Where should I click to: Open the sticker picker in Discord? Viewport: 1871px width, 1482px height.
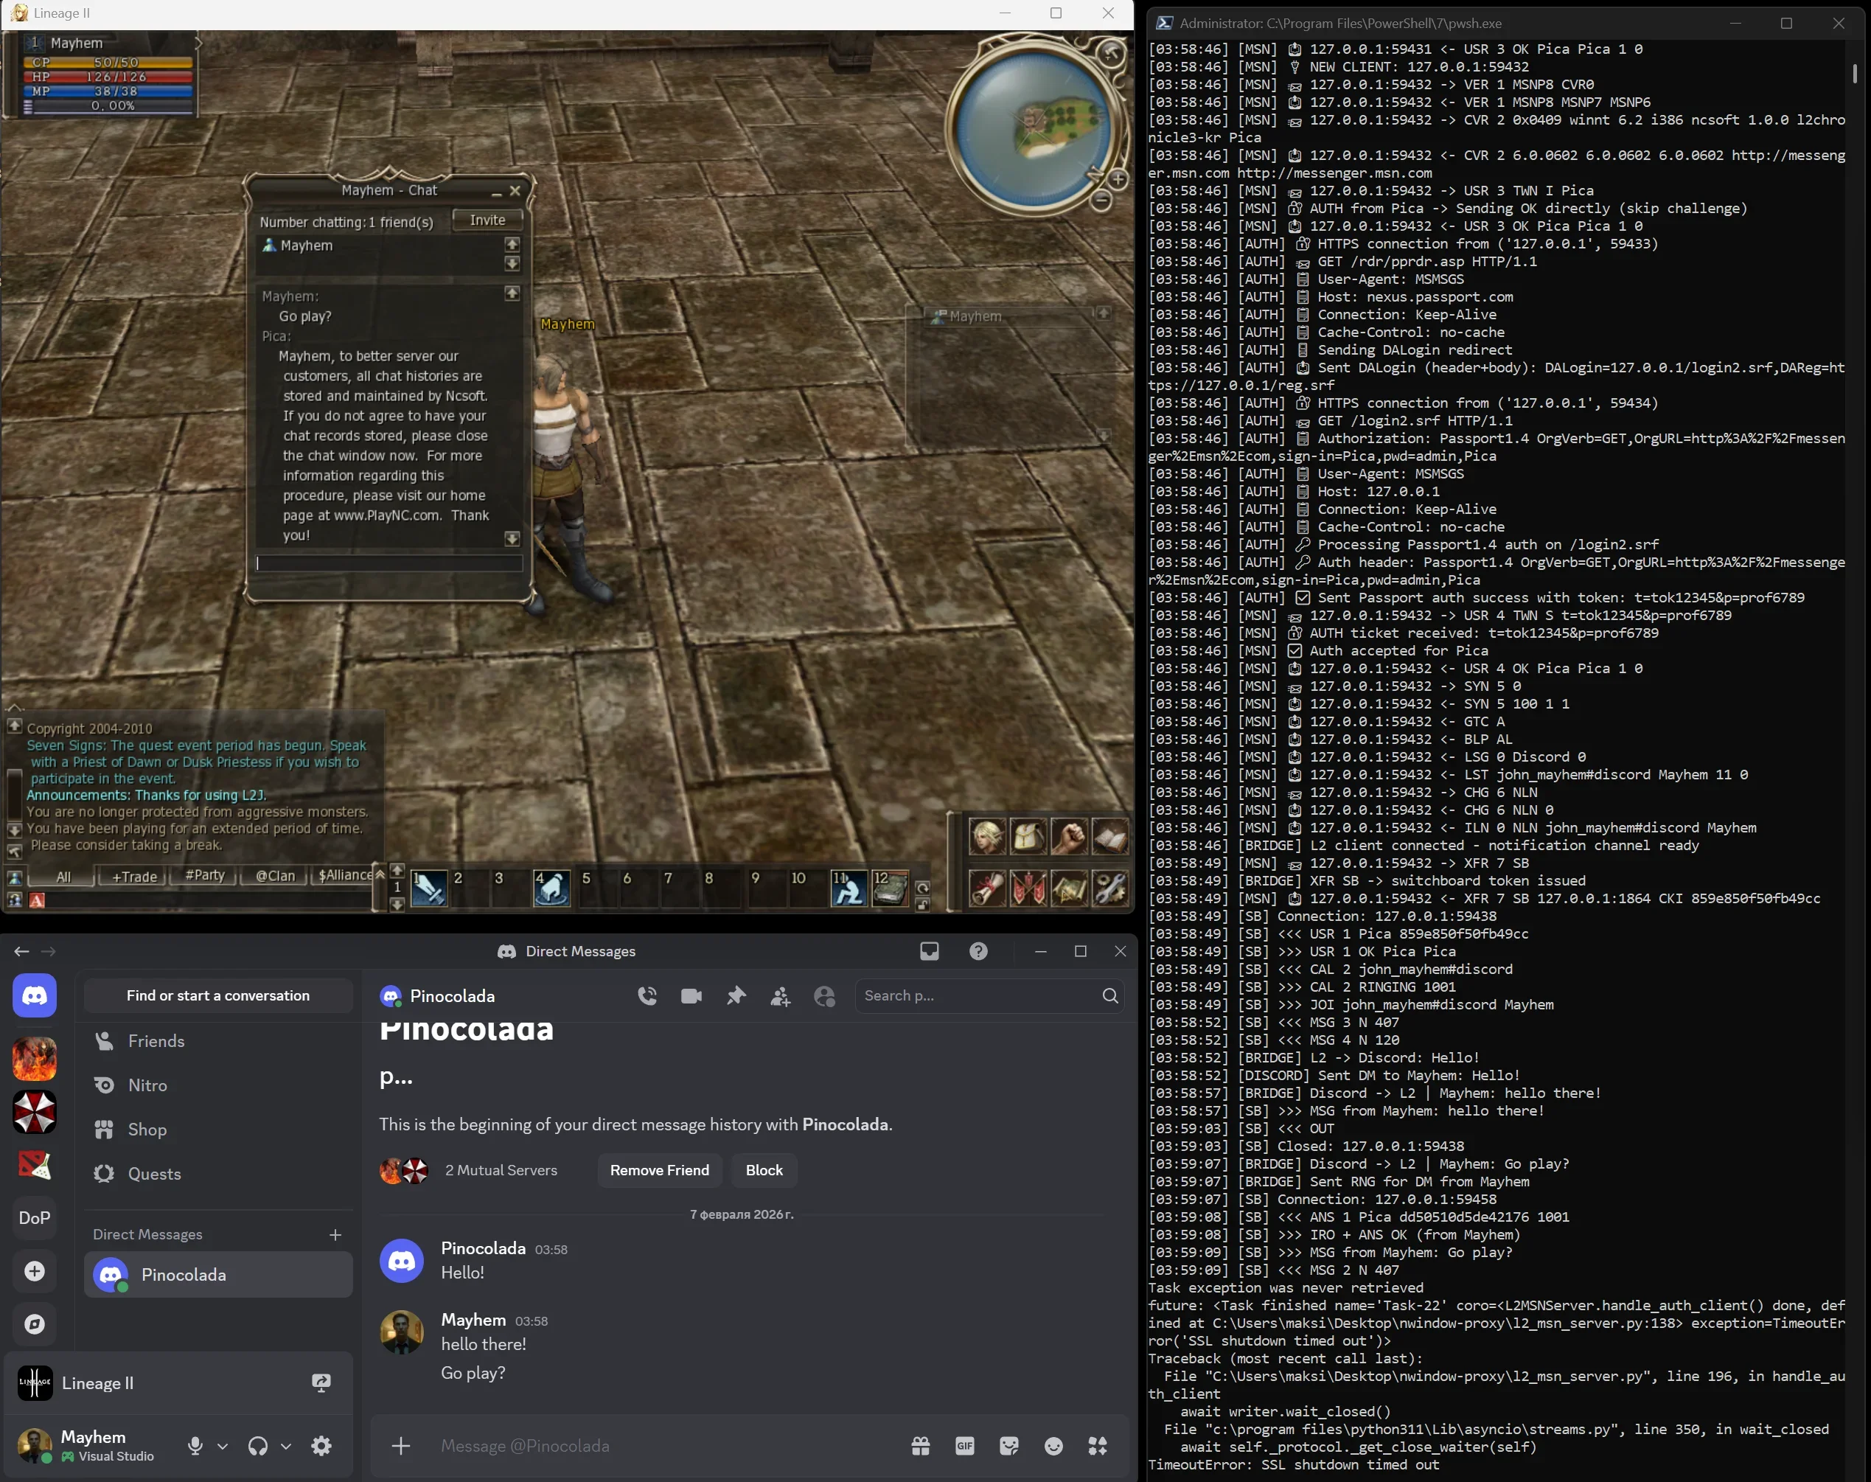(x=1008, y=1446)
